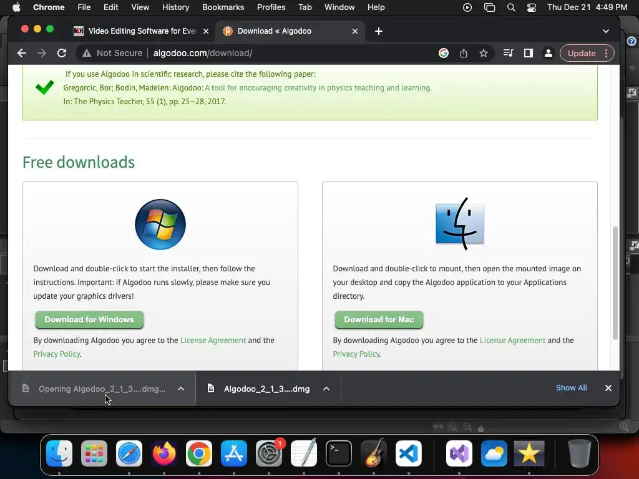Close the Download « Algodoo tab

(x=355, y=31)
